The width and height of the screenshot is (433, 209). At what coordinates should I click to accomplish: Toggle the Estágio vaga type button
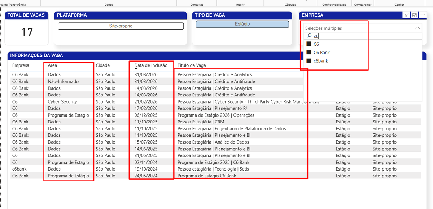242,24
